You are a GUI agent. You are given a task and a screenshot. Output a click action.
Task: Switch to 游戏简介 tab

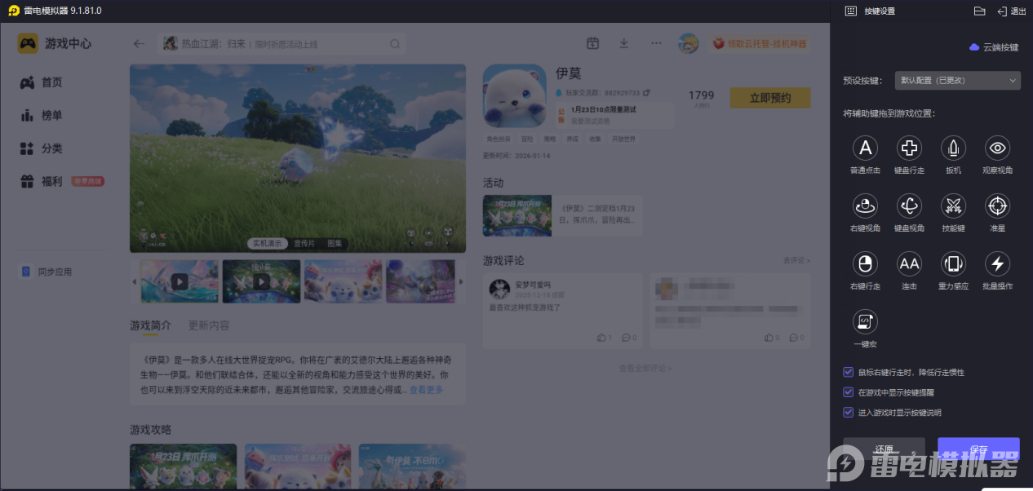click(x=150, y=325)
